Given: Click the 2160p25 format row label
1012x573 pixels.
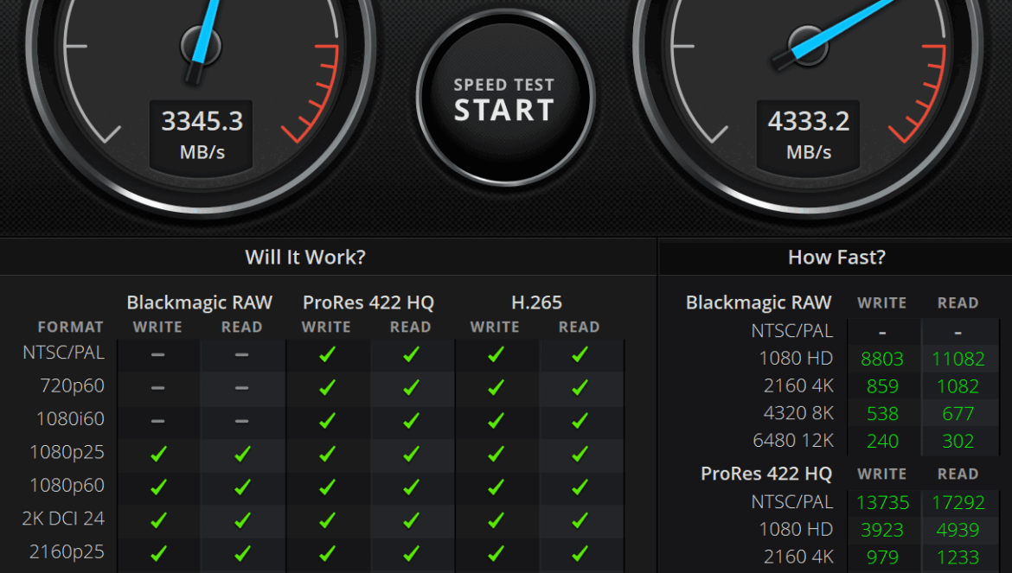Looking at the screenshot, I should click(67, 551).
